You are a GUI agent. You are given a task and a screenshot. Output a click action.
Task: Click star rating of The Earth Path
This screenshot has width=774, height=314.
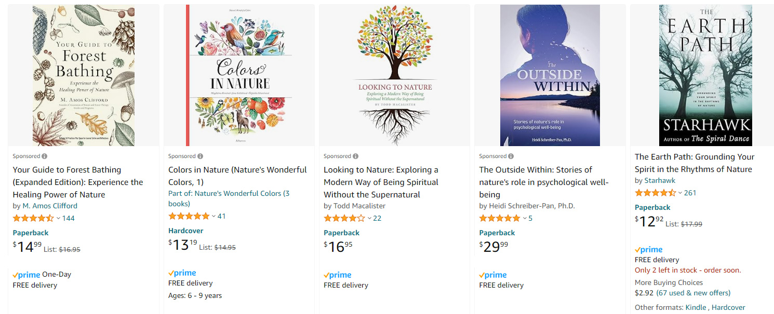(655, 193)
